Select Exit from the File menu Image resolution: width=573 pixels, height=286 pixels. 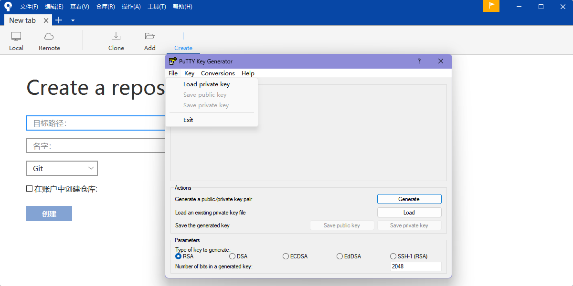pyautogui.click(x=188, y=120)
